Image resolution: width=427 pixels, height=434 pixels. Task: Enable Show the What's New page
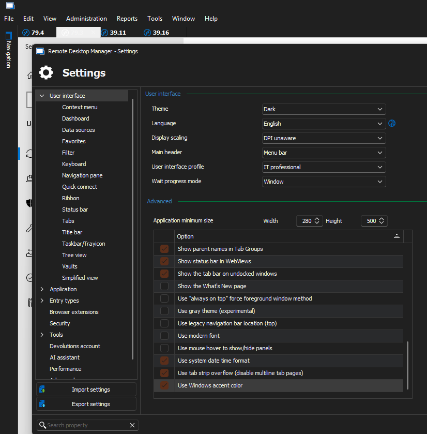pyautogui.click(x=164, y=286)
